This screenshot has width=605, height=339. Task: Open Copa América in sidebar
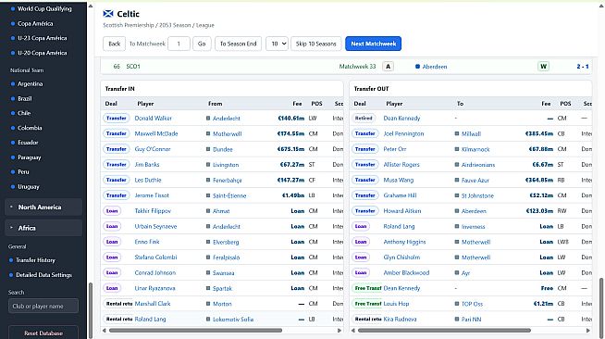35,23
